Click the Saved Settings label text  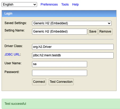pyautogui.click(x=16, y=23)
